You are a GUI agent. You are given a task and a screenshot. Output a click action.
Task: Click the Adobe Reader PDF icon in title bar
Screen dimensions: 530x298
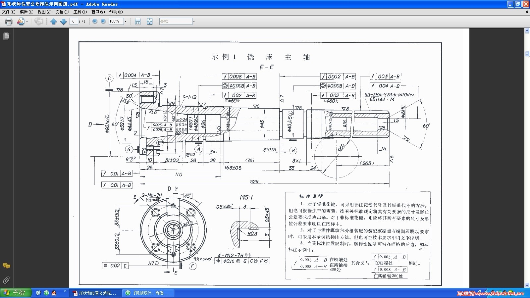(x=4, y=4)
